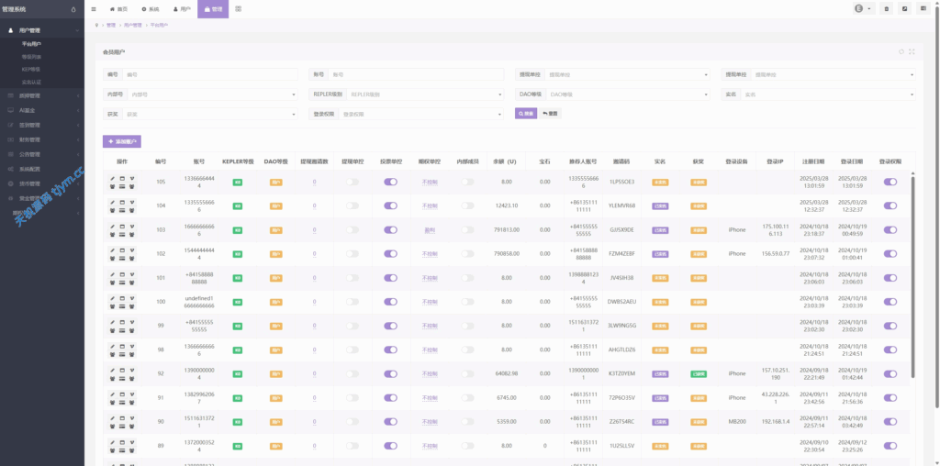
Task: Click the water-drop icon beside 管理系统 title
Action: (73, 9)
